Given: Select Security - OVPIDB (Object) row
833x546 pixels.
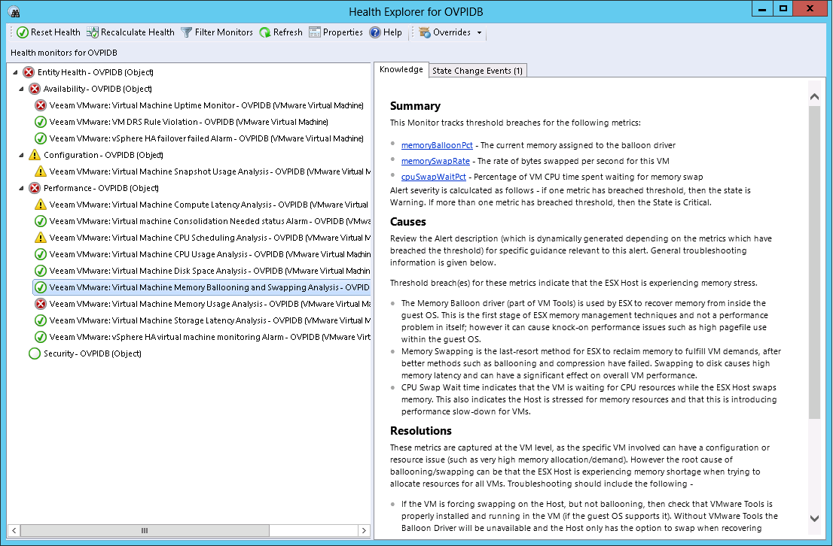Looking at the screenshot, I should coord(93,353).
